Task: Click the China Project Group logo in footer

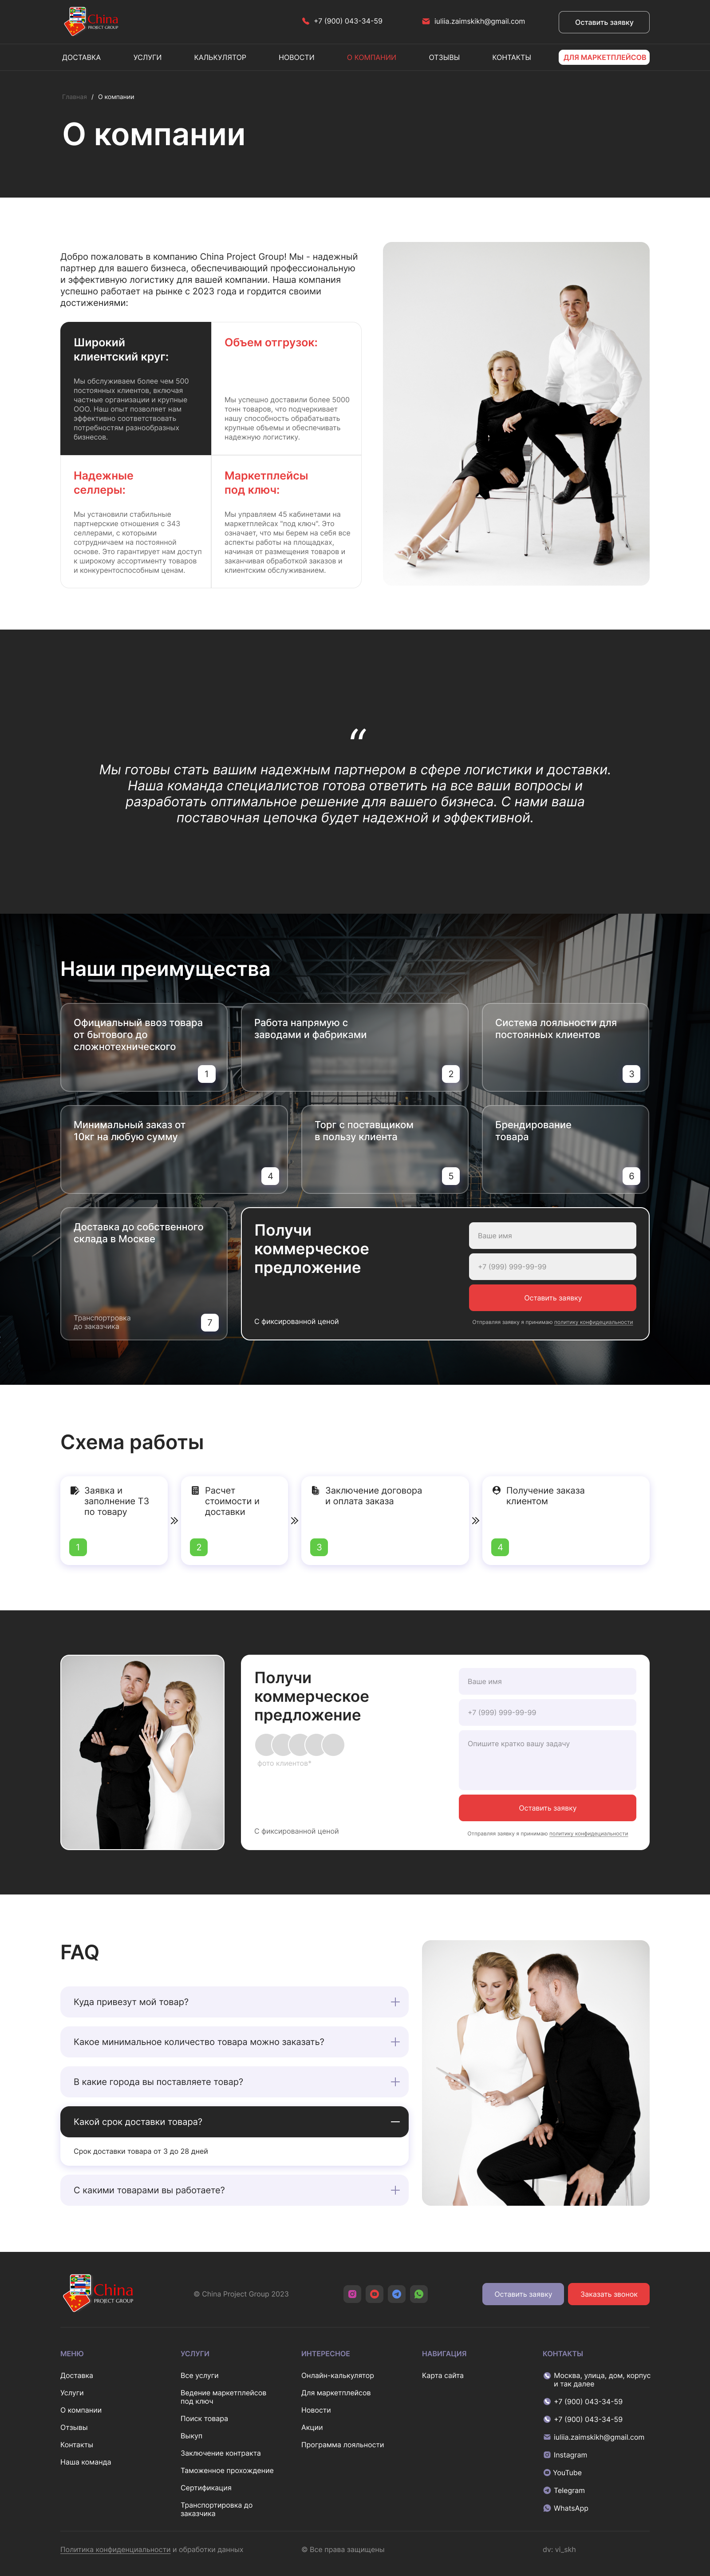Action: tap(98, 2293)
